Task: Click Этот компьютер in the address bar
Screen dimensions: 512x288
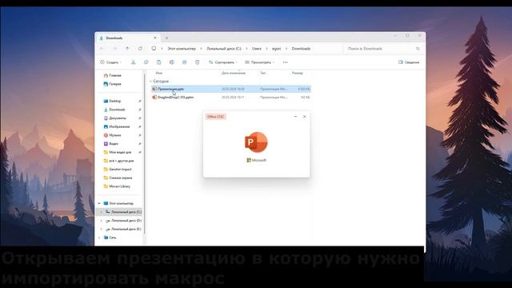Action: (x=182, y=48)
